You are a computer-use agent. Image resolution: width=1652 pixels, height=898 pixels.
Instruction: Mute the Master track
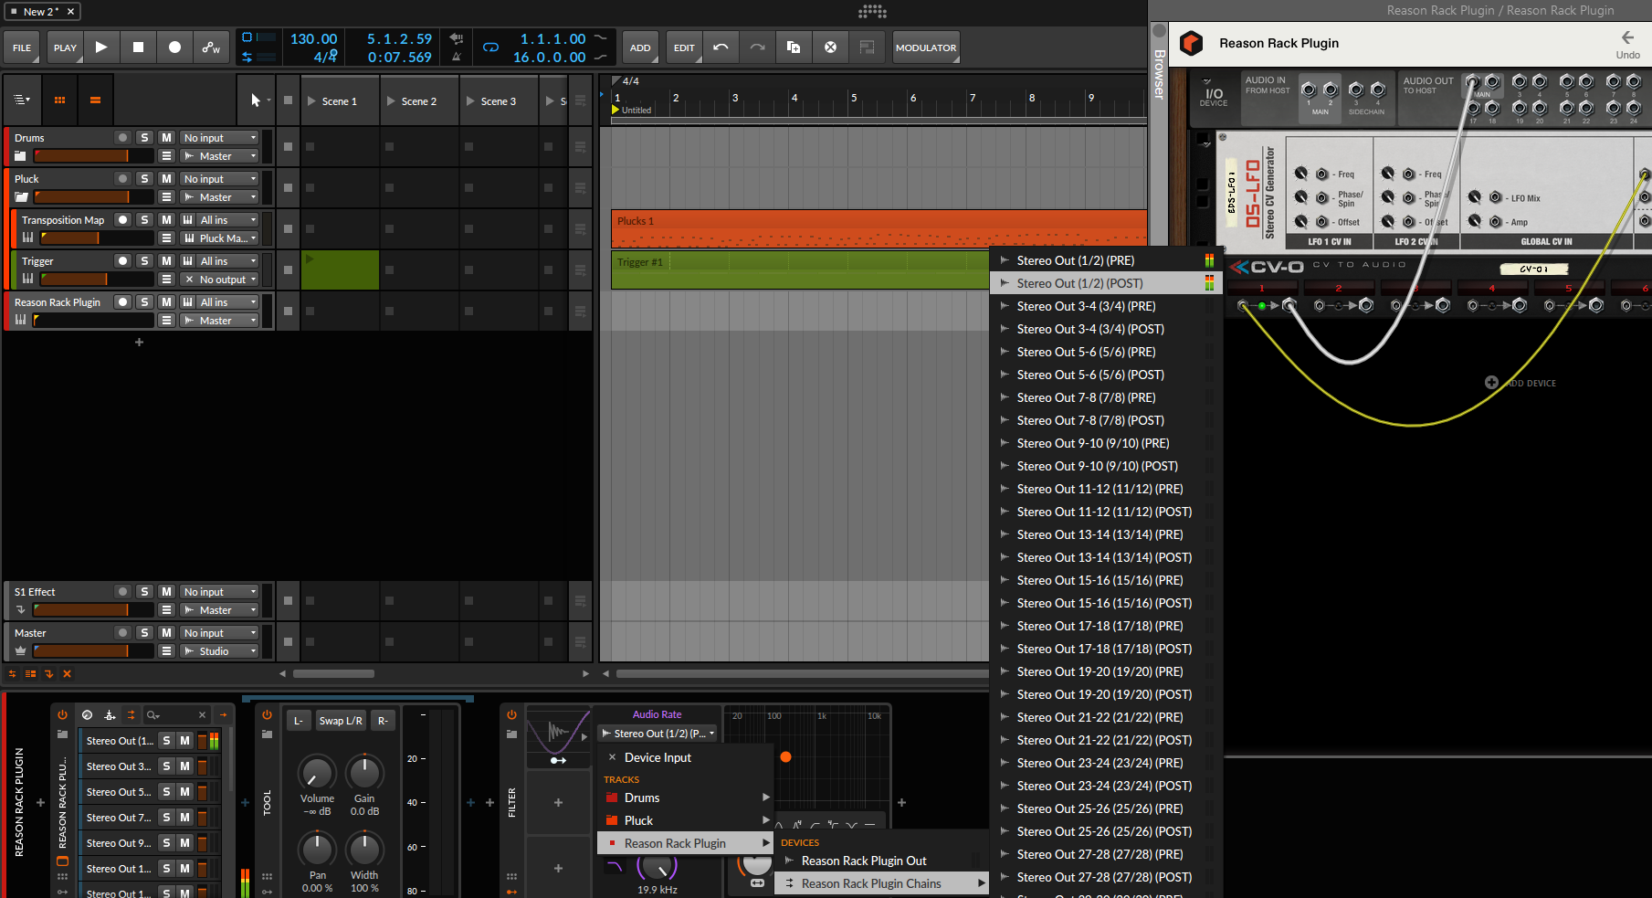(166, 633)
